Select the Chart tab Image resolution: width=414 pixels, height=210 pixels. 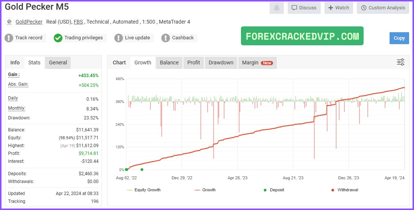pos(119,63)
